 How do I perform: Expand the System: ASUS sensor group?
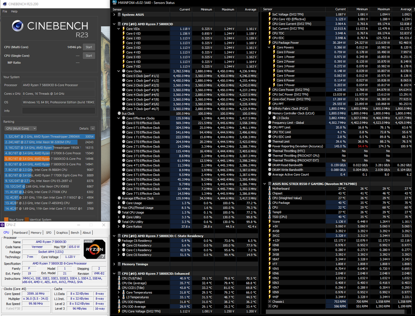(x=114, y=15)
